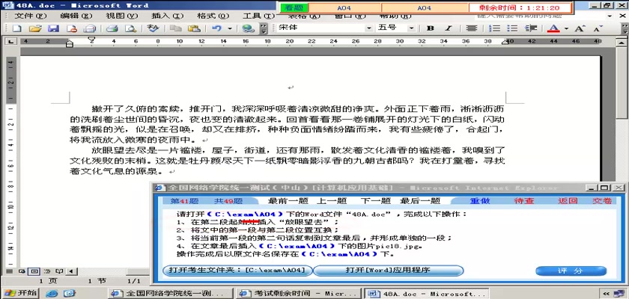
Task: Switch to Web Layout view icon
Action: [21, 271]
